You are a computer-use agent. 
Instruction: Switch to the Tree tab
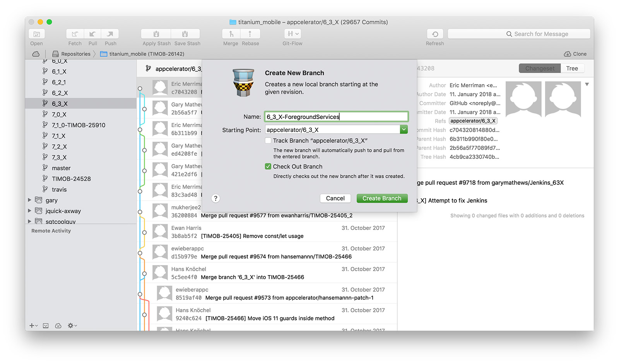572,68
